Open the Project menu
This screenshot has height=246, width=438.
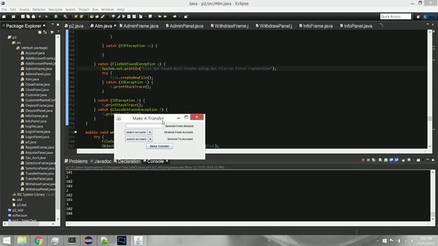coord(83,10)
